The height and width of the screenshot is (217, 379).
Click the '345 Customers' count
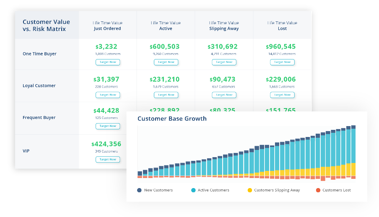(x=106, y=151)
